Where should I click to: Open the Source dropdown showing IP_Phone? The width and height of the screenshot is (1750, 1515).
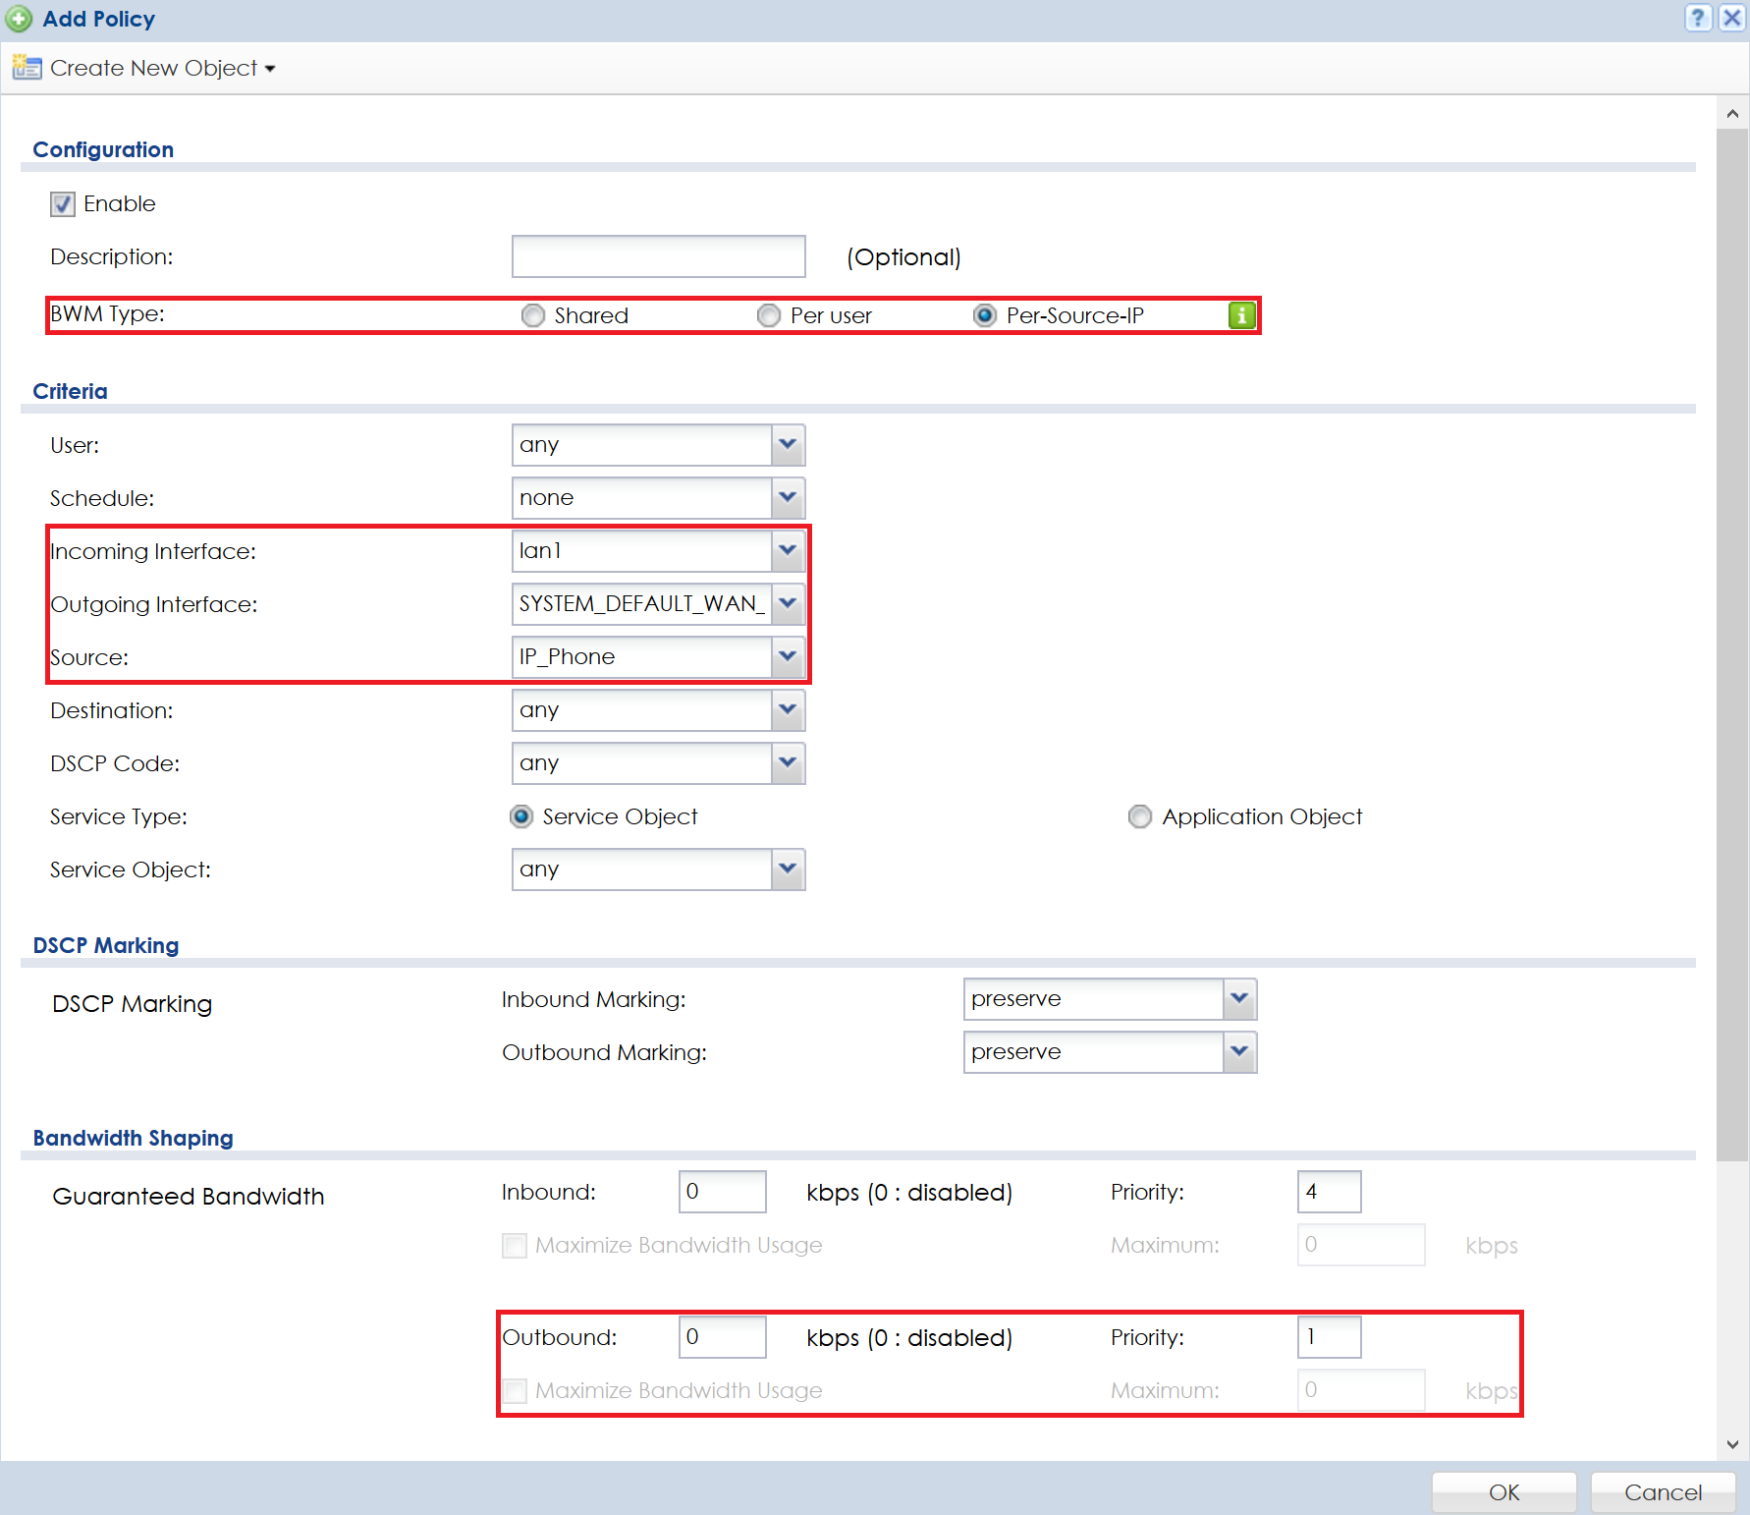pyautogui.click(x=788, y=657)
